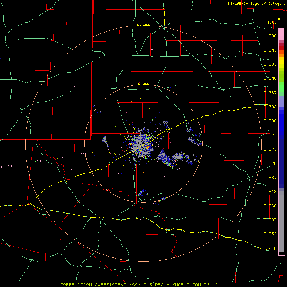Click the pink top segment of color bar
The width and height of the screenshot is (287, 287).
tap(282, 34)
